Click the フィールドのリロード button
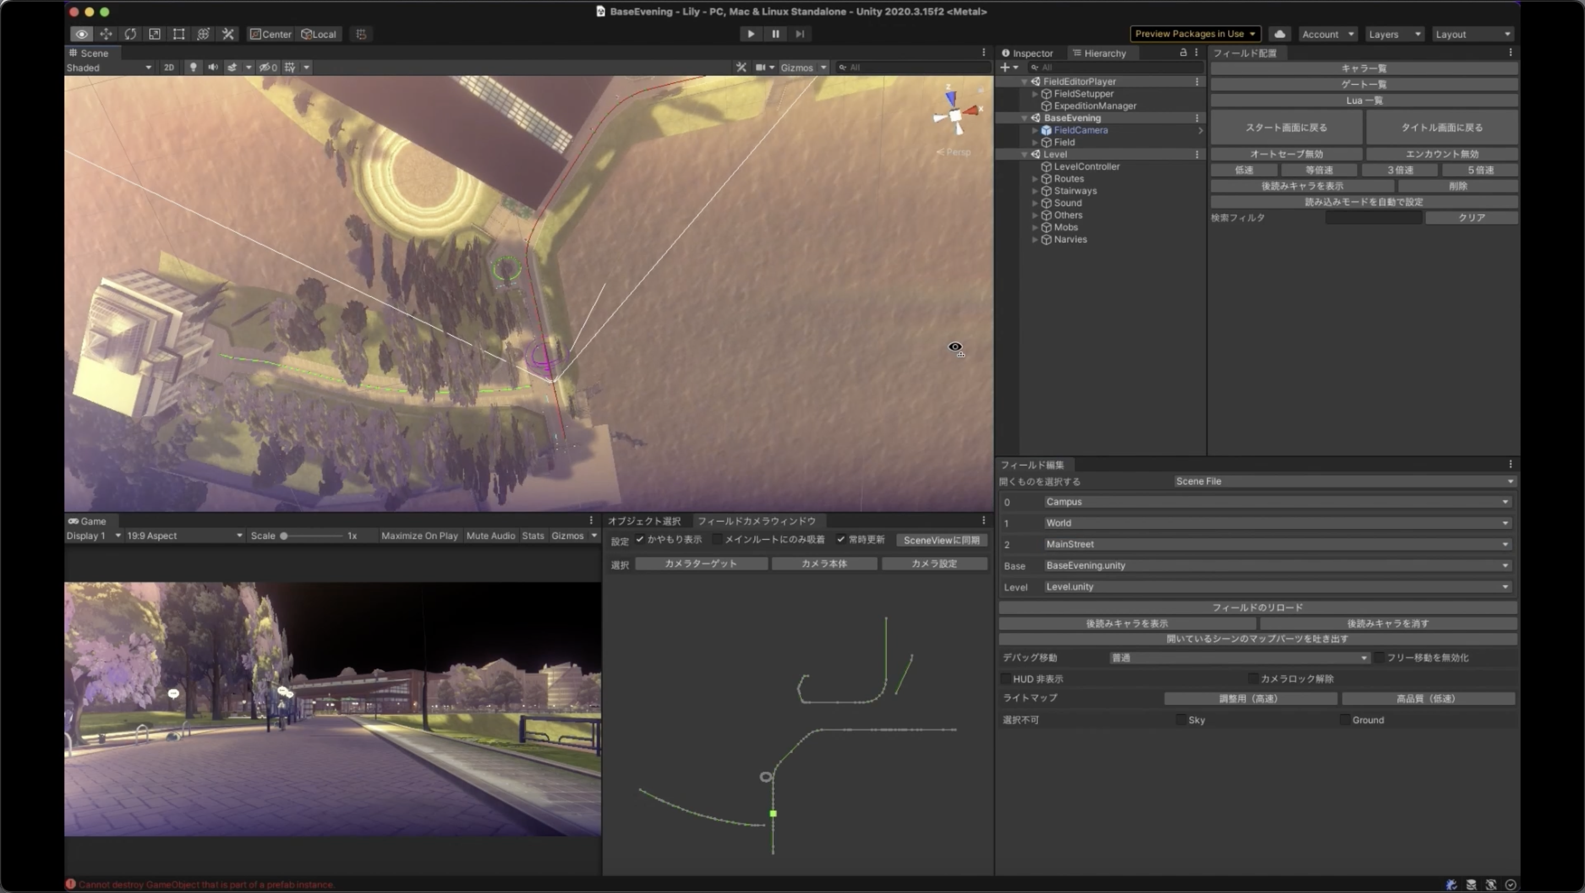This screenshot has width=1585, height=893. [1257, 607]
